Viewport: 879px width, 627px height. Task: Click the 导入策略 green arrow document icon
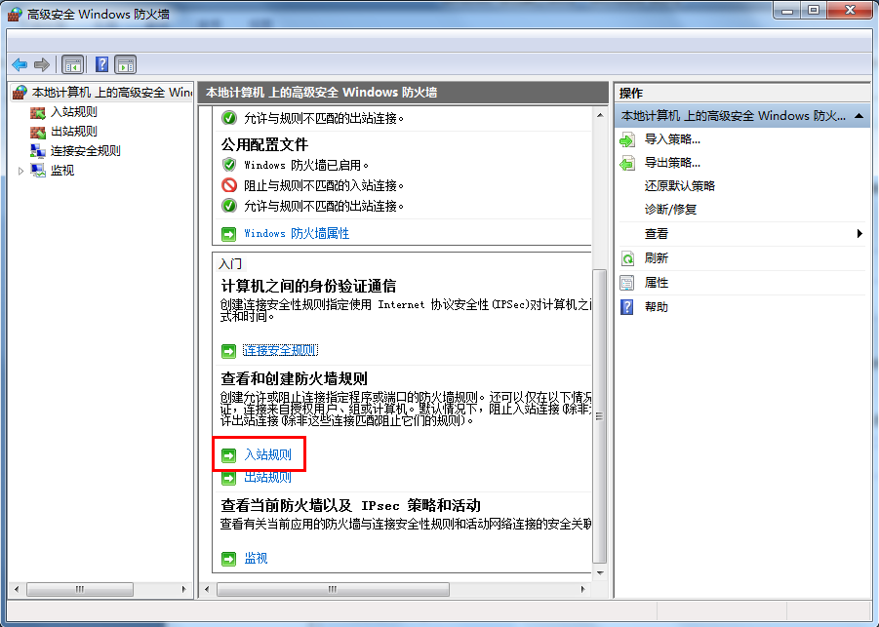[x=627, y=139]
